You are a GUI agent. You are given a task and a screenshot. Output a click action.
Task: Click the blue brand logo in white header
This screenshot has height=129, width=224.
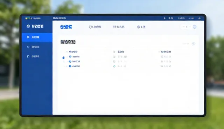click(66, 27)
